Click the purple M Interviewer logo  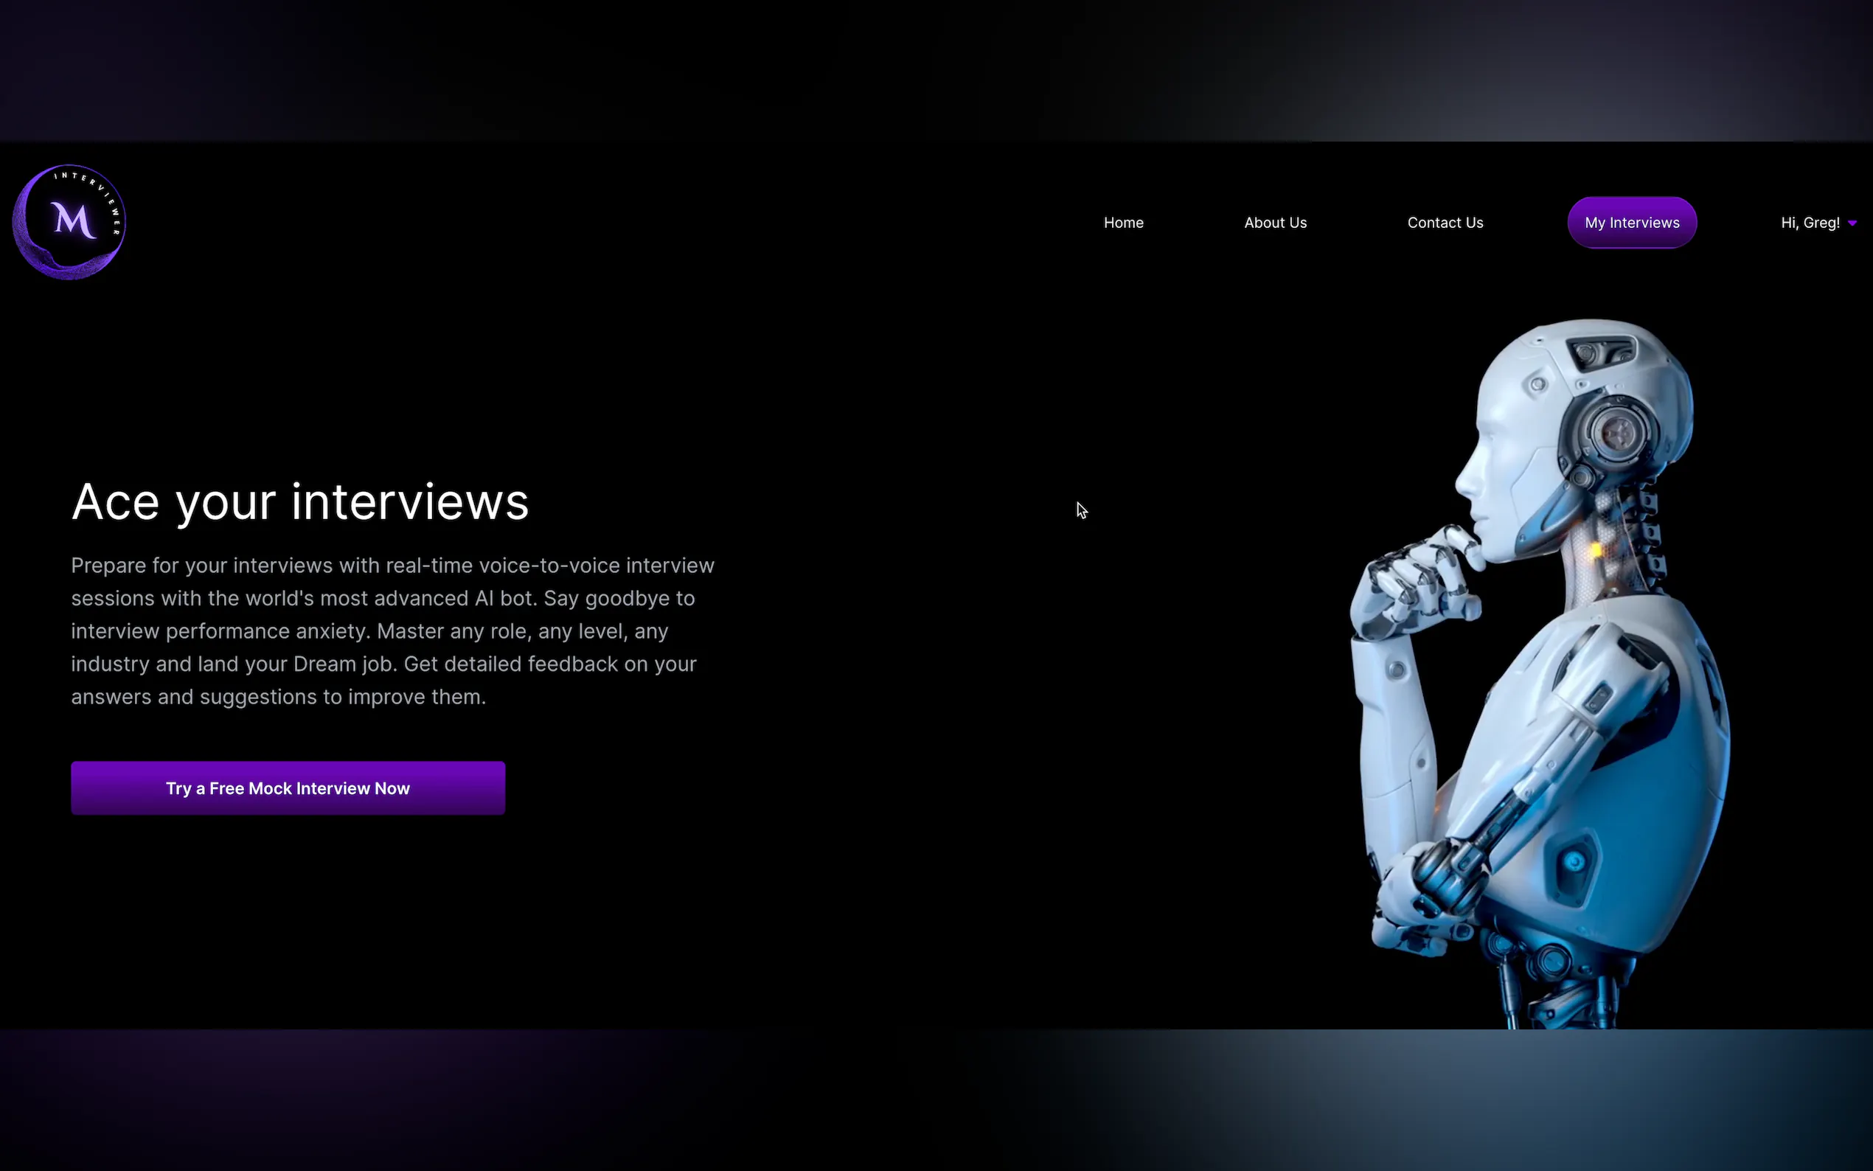coord(69,221)
